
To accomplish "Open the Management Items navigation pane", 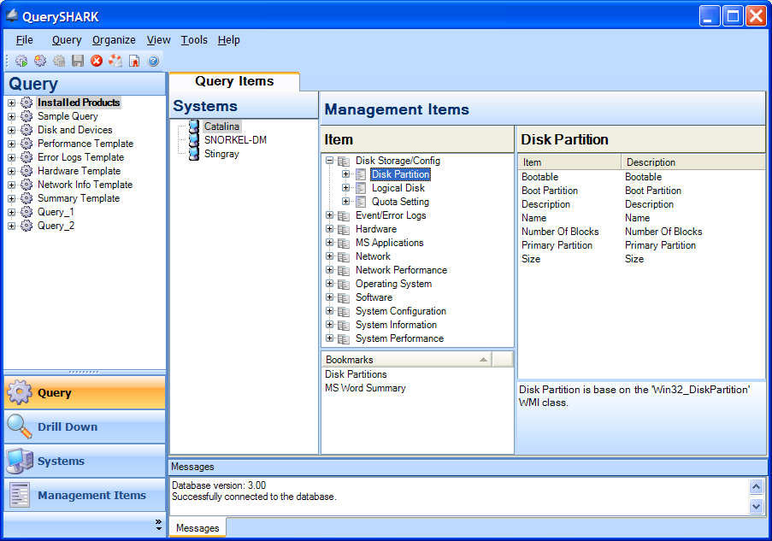I will (x=84, y=496).
